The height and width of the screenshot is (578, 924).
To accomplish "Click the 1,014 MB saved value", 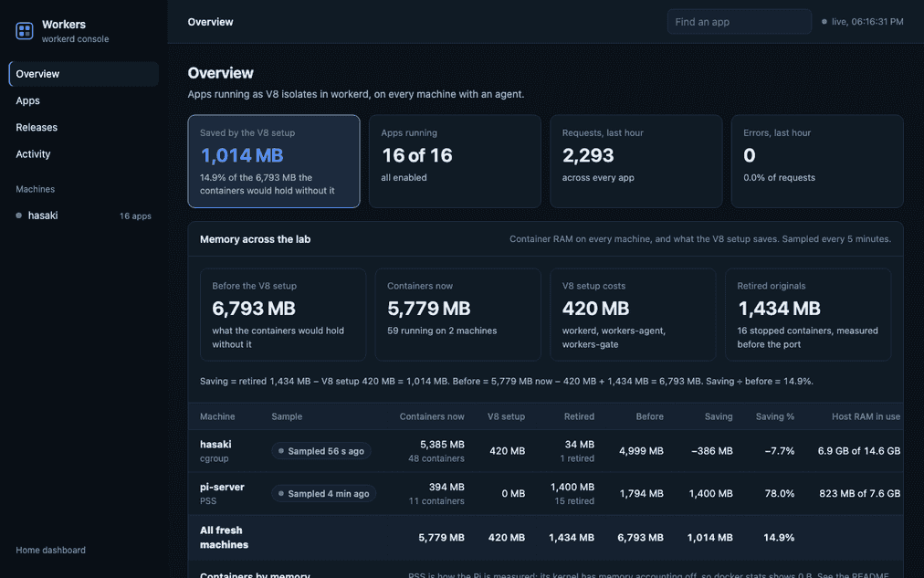I will 242,155.
